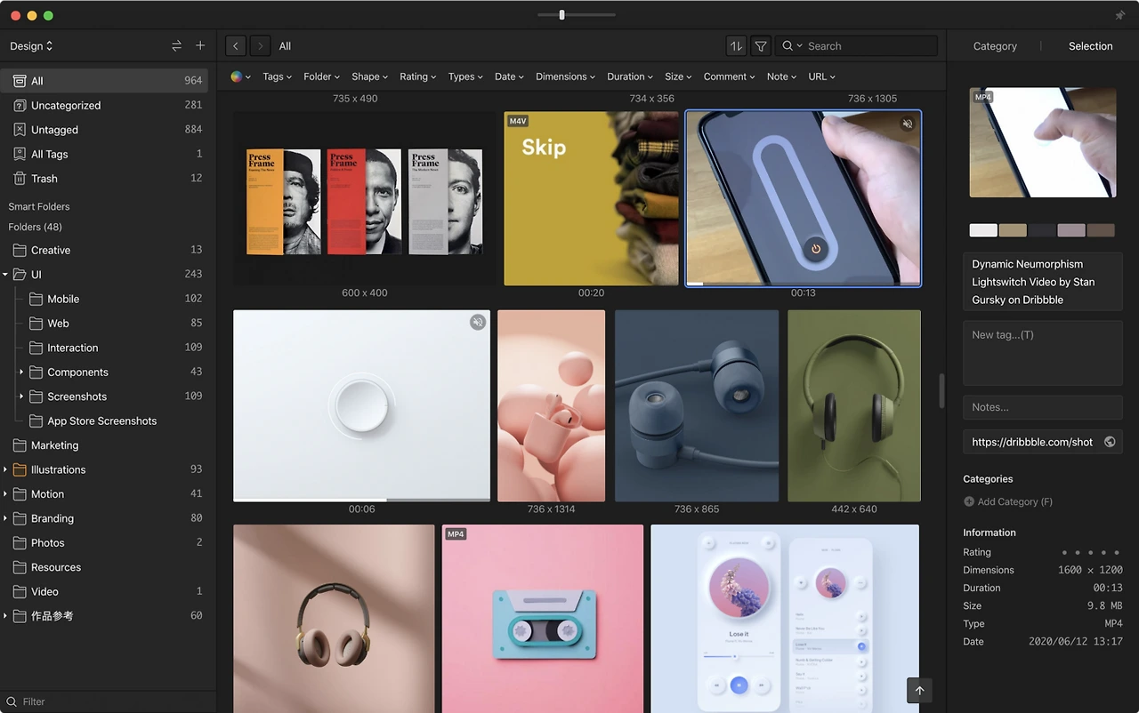Image resolution: width=1139 pixels, height=713 pixels.
Task: Adjust the thumbnail zoom slider in the title bar
Action: 561,15
